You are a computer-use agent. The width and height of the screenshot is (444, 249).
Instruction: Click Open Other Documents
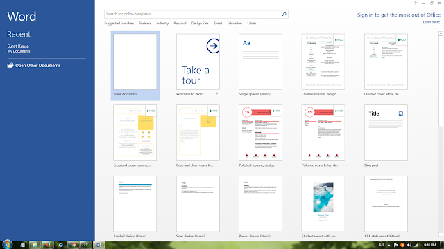tap(37, 66)
